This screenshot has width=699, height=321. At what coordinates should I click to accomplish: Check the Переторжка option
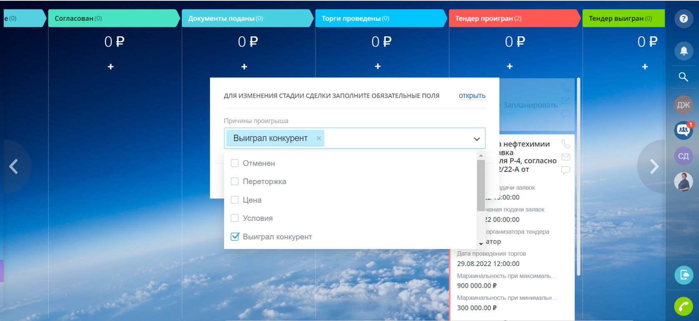click(235, 182)
